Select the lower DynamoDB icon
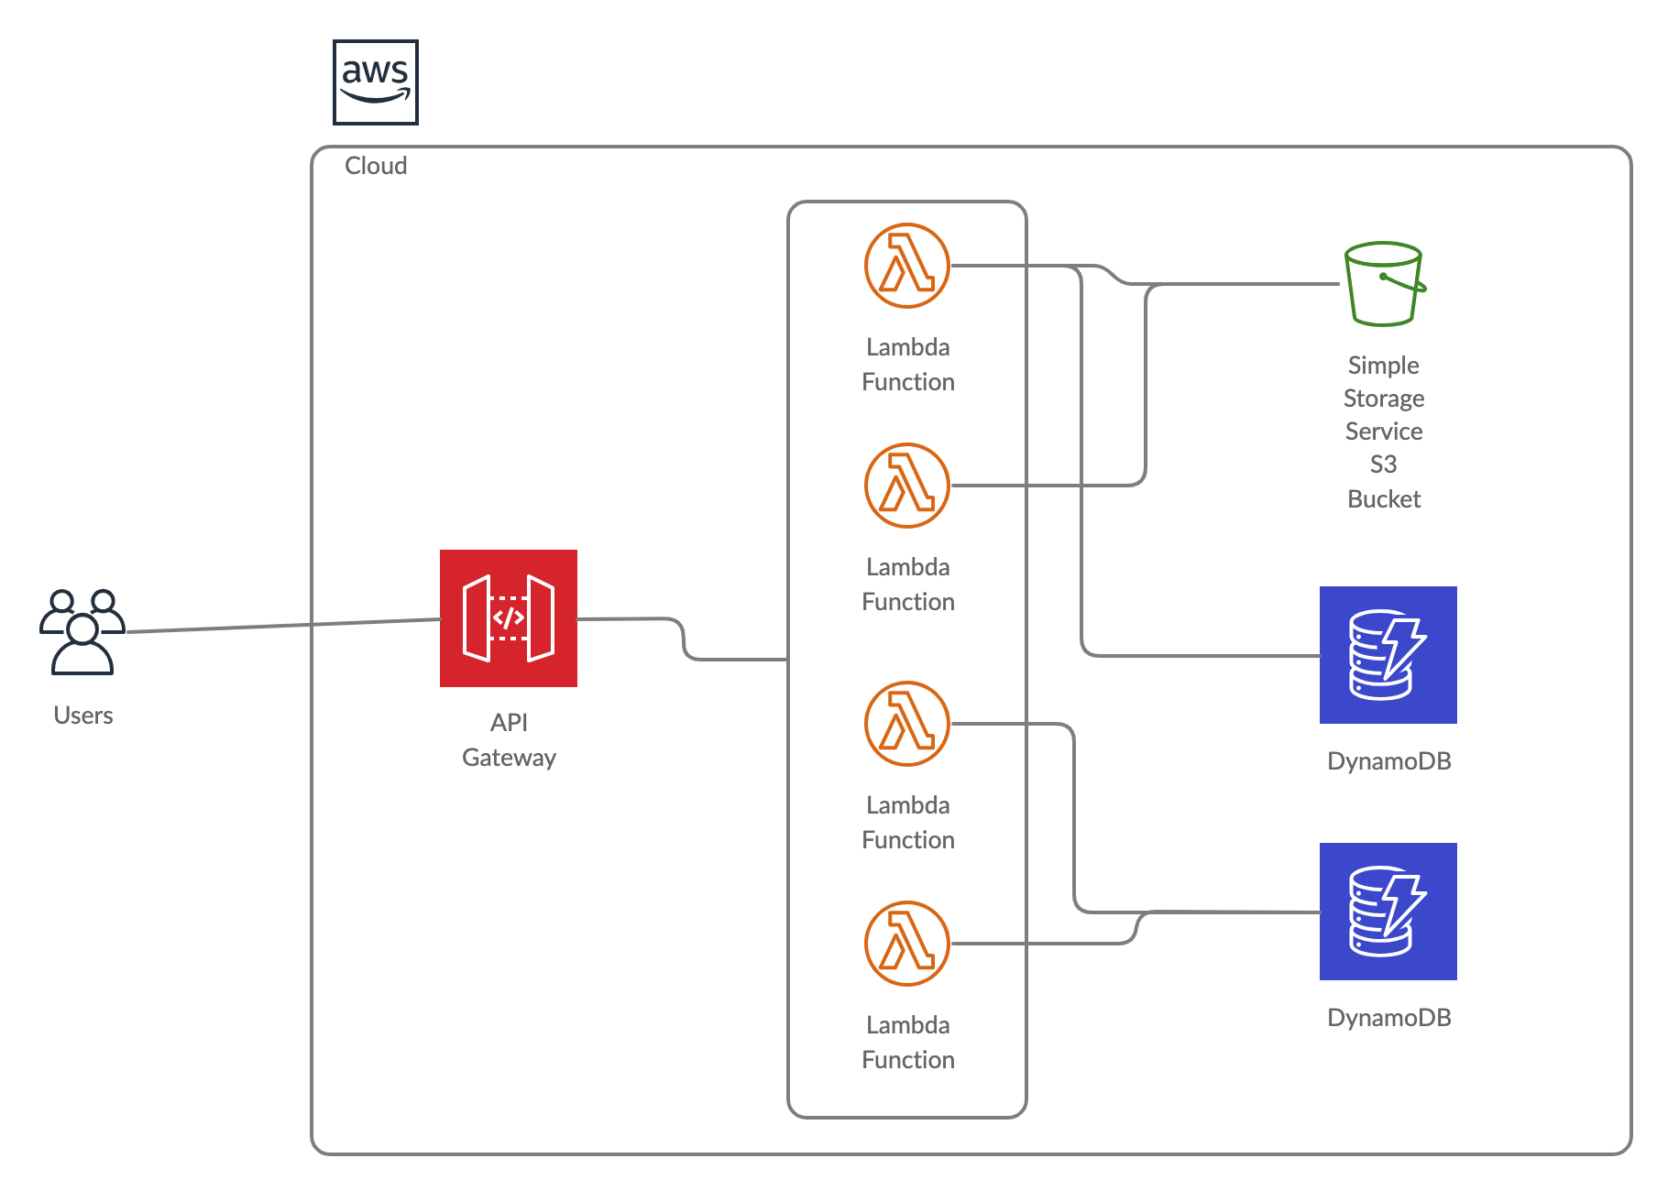This screenshot has height=1191, width=1668. coord(1388,912)
